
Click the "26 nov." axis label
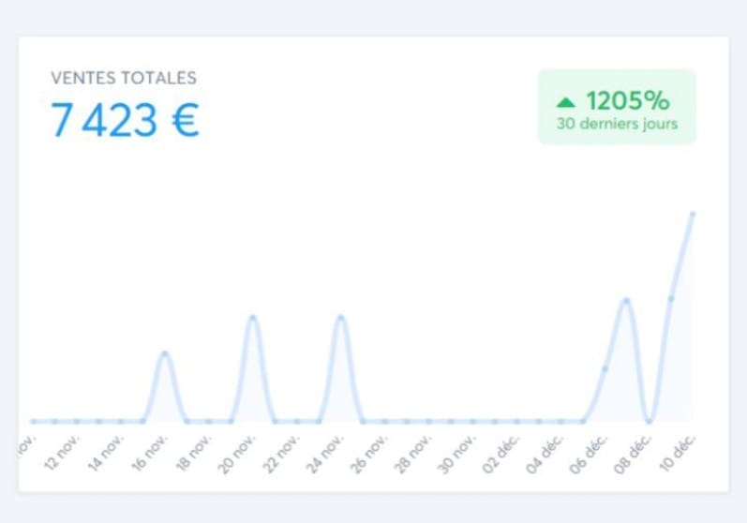click(375, 452)
